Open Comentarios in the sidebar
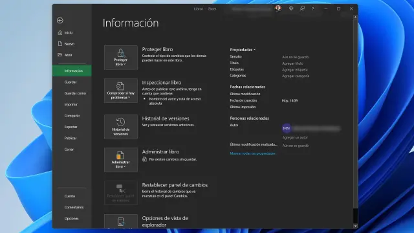This screenshot has height=233, width=414. [x=72, y=207]
